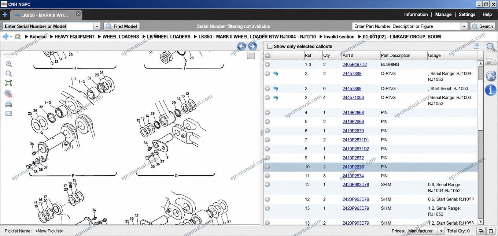This screenshot has height=236, width=498.
Task: Open the Help menu
Action: (487, 15)
